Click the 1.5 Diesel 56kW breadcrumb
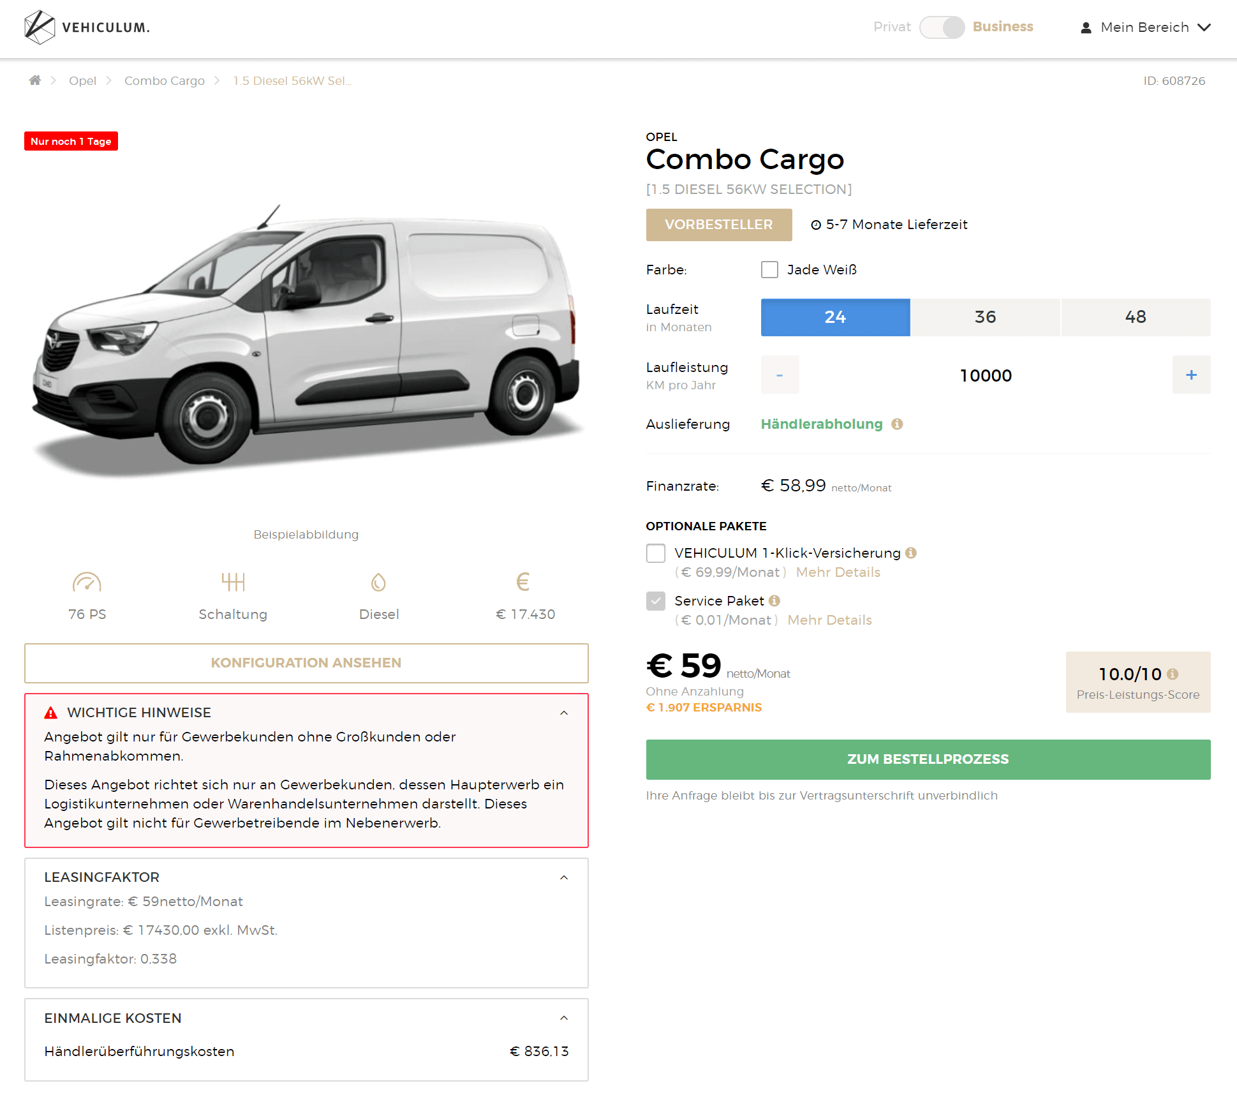 [292, 80]
